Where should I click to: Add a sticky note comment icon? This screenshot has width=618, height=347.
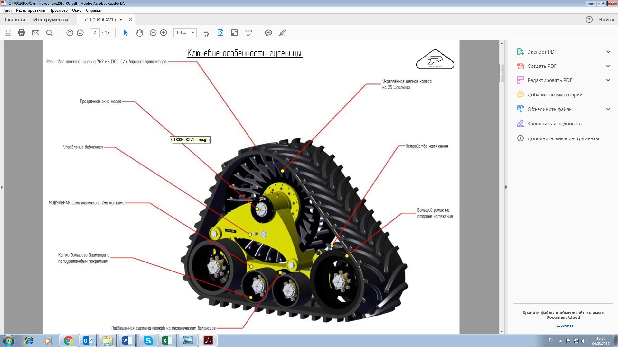pyautogui.click(x=268, y=33)
